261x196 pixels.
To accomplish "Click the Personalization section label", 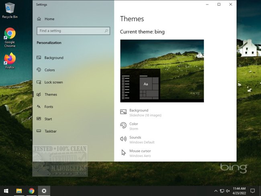I will pos(49,43).
